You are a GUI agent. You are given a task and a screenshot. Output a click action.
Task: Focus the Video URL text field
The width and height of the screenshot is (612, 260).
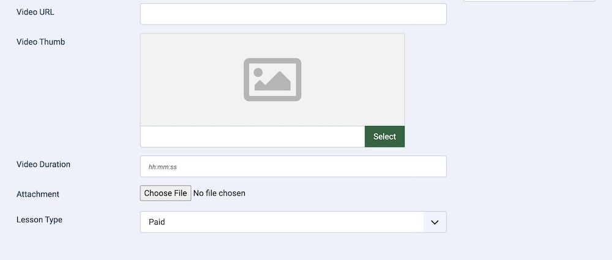[x=293, y=14]
